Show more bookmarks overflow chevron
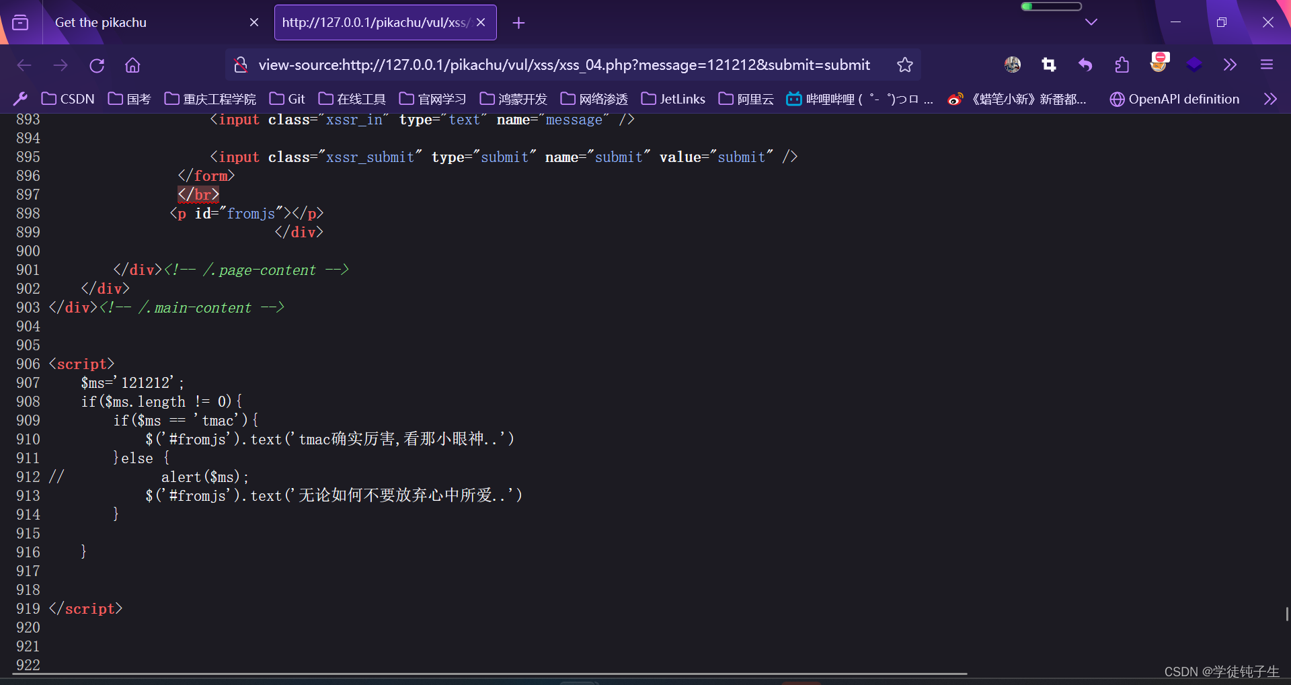The image size is (1291, 685). [x=1270, y=99]
